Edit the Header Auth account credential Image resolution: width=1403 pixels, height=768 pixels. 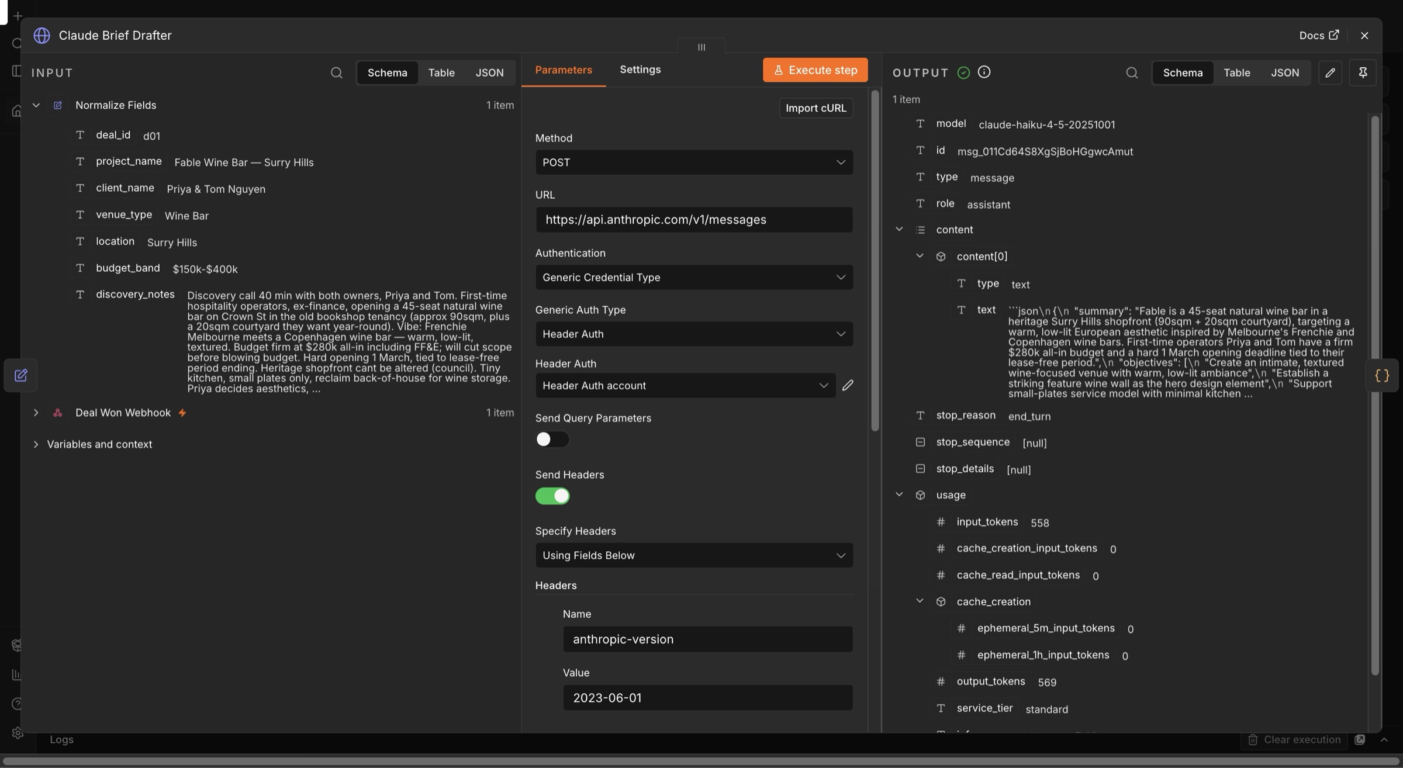[848, 385]
